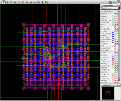Select the VIA1(V12) layer label

click(x=105, y=61)
